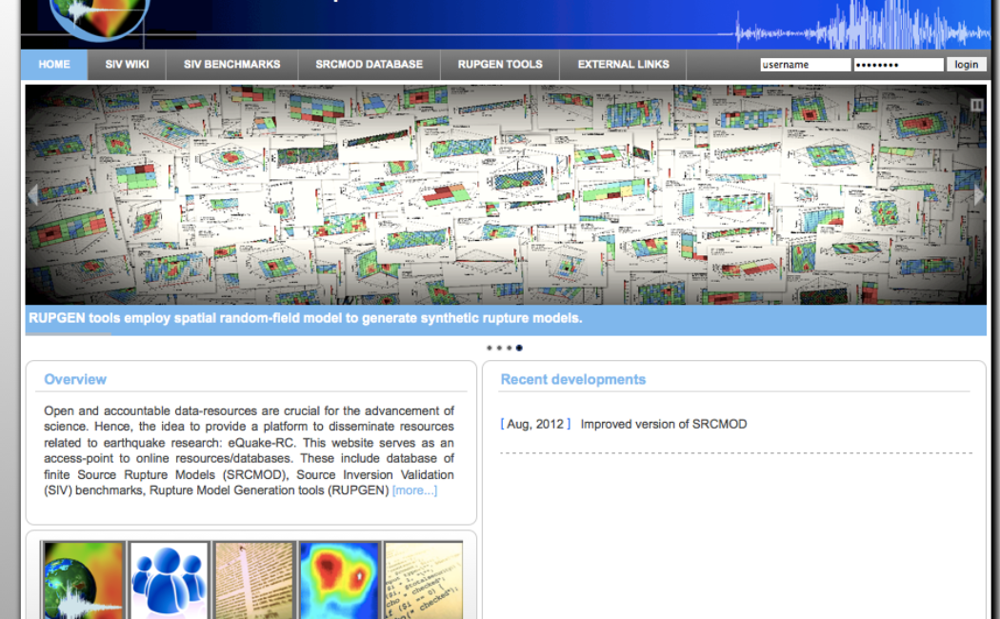Click the blue people group icon
Screen dimensions: 1000x619
point(169,580)
